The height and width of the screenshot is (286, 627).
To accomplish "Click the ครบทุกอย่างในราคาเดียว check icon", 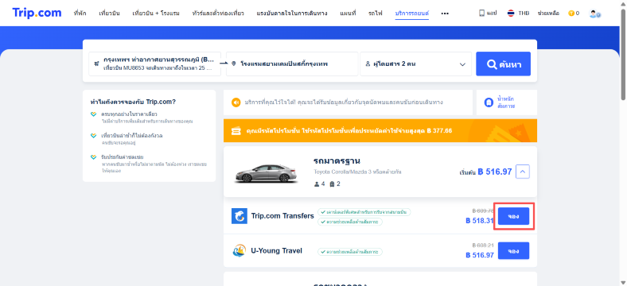I will [93, 114].
